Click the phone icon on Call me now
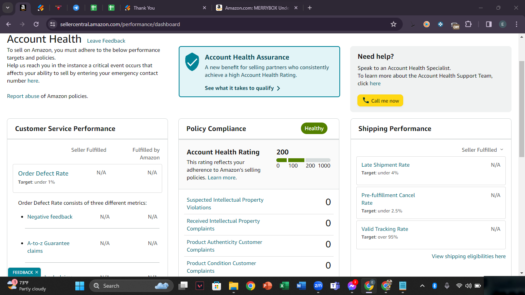The height and width of the screenshot is (295, 525). (x=366, y=100)
